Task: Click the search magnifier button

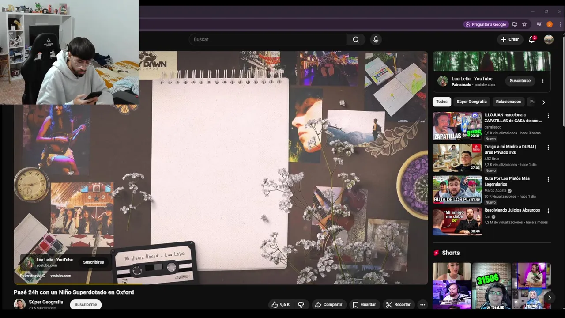Action: 356,39
